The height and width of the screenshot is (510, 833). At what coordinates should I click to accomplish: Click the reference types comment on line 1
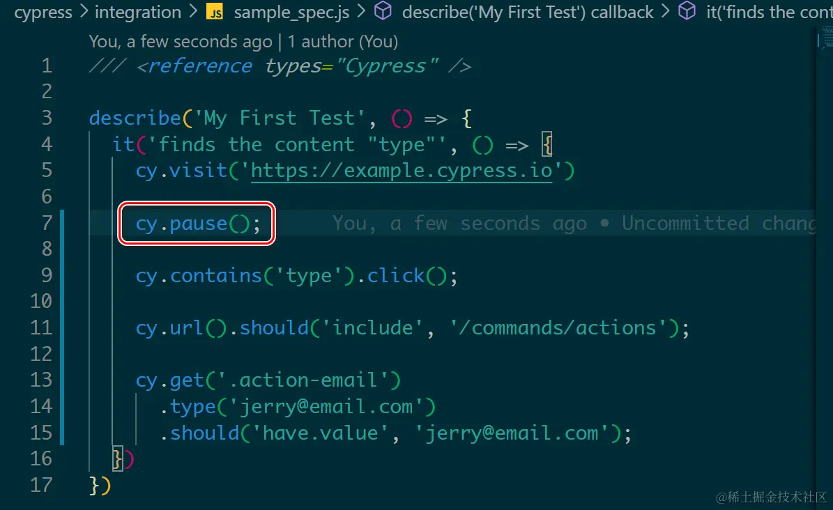click(280, 66)
